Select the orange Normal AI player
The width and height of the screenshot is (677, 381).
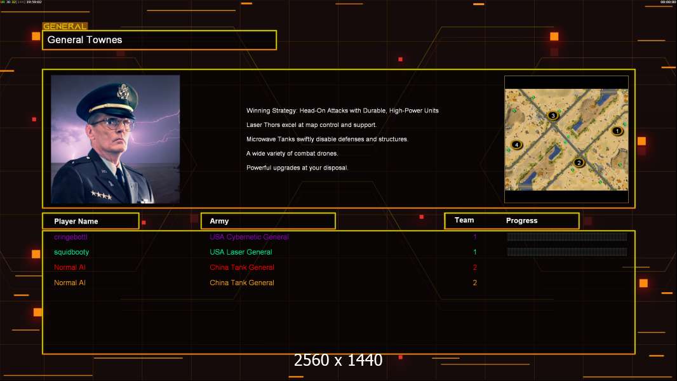point(69,283)
